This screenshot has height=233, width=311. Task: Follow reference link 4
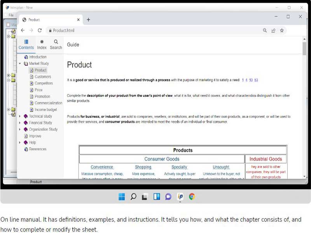pos(246,80)
